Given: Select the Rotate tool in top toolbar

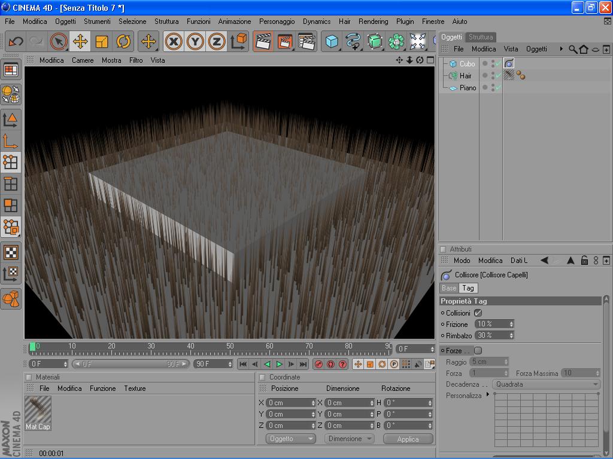Looking at the screenshot, I should point(123,41).
